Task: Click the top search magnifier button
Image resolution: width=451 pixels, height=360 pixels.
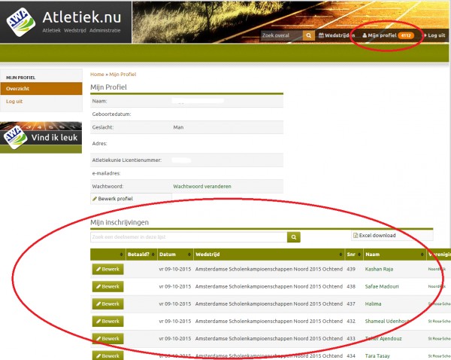Action: 309,35
